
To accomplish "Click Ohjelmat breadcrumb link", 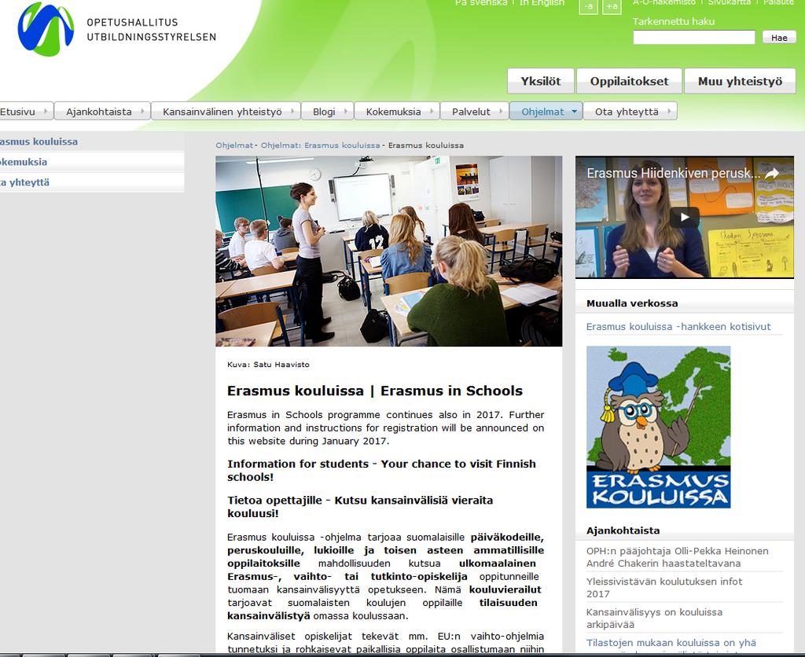I will (x=234, y=145).
